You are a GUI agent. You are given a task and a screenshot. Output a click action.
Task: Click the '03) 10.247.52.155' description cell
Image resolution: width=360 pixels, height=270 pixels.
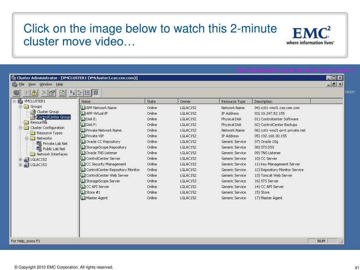(x=269, y=113)
